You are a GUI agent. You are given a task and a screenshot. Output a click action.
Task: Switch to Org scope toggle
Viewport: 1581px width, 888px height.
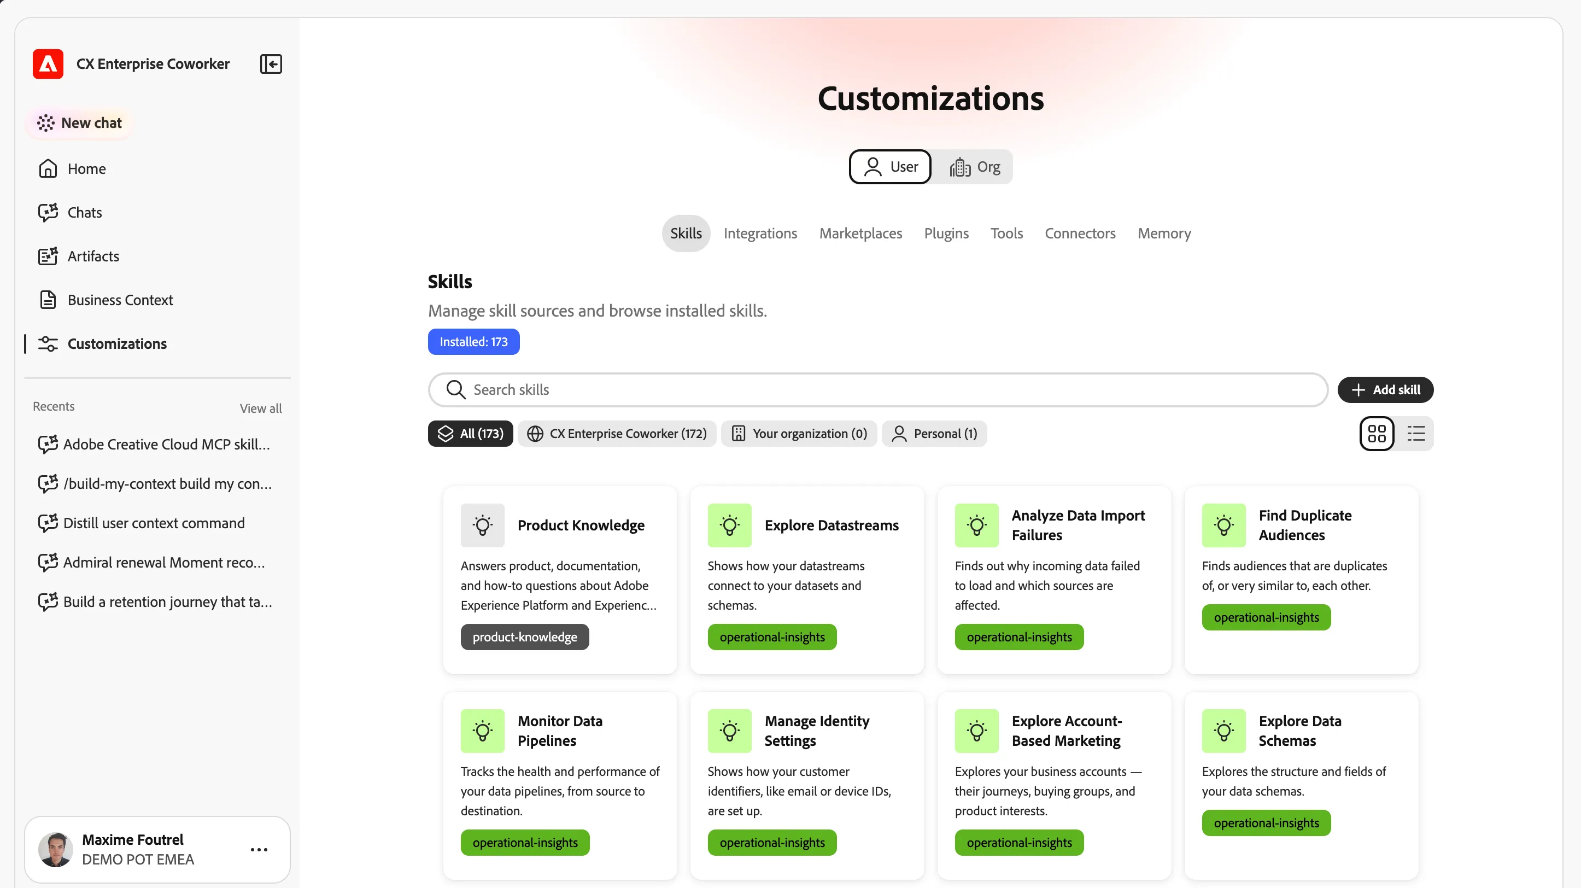click(x=975, y=167)
